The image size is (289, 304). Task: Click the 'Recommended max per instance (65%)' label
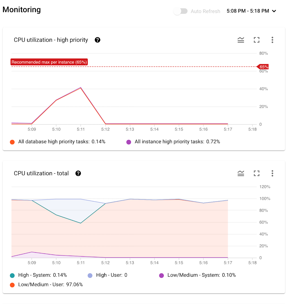click(x=49, y=62)
